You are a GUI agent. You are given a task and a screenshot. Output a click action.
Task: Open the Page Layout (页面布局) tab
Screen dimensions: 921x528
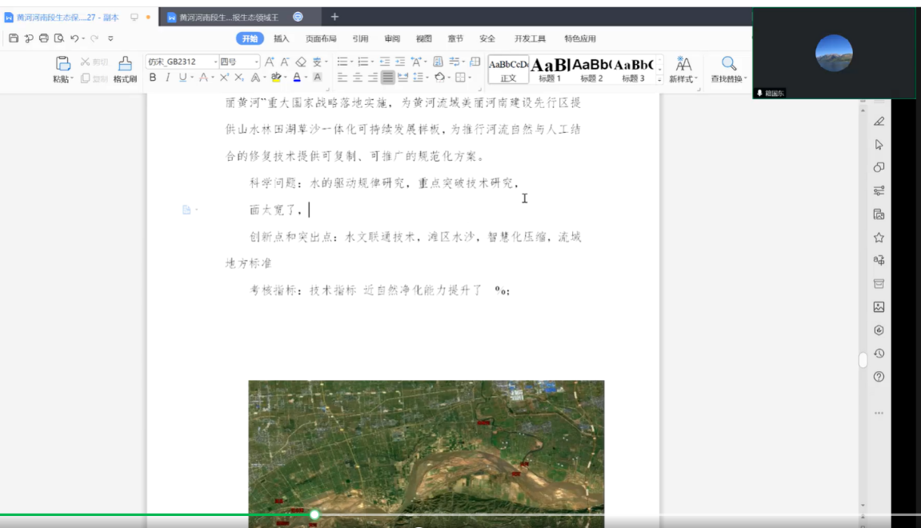[x=321, y=38]
